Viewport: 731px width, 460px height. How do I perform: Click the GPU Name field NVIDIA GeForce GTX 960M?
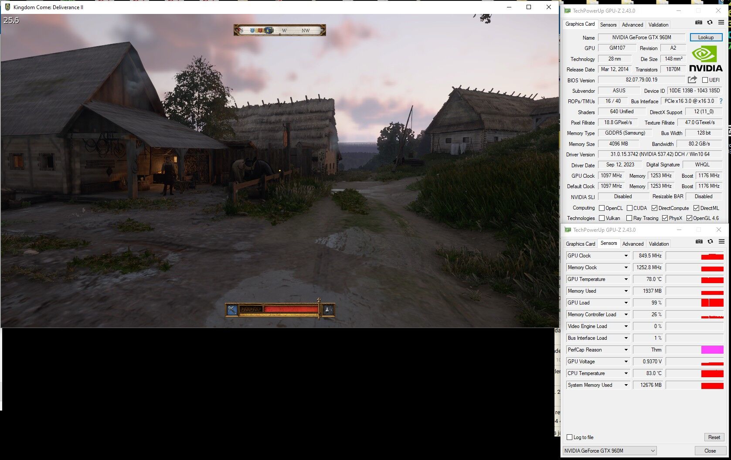(x=642, y=37)
